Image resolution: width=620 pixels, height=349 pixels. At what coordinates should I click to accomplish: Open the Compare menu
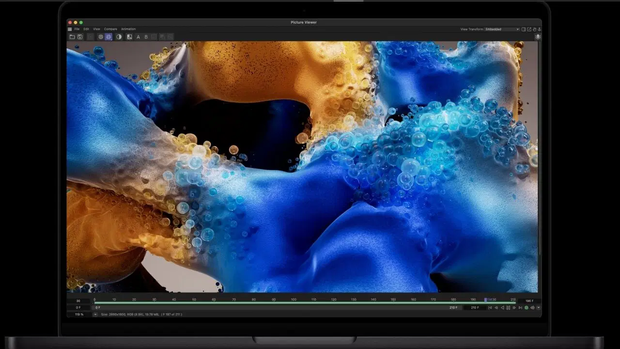click(110, 29)
